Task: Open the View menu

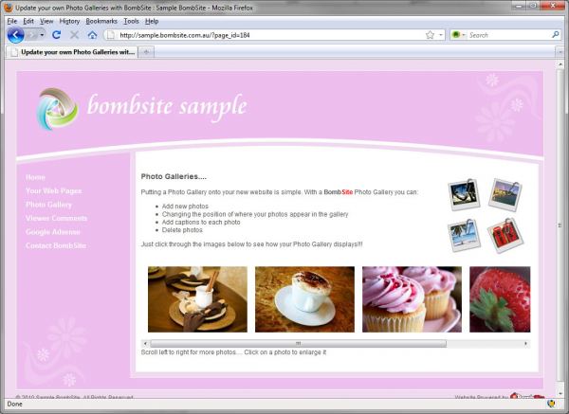Action: [x=46, y=21]
